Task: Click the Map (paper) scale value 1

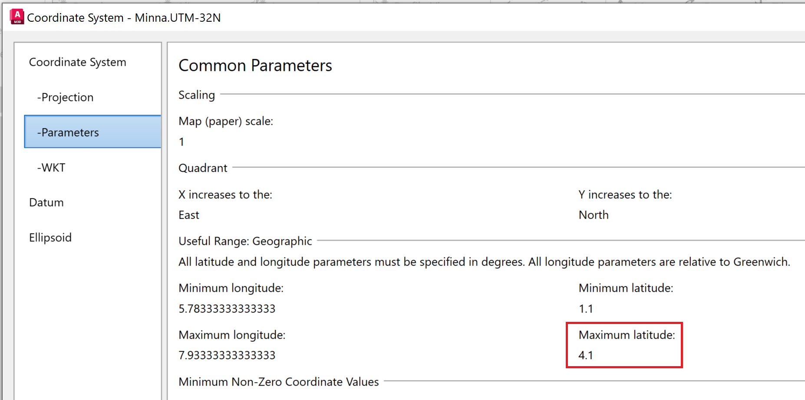Action: pos(181,142)
